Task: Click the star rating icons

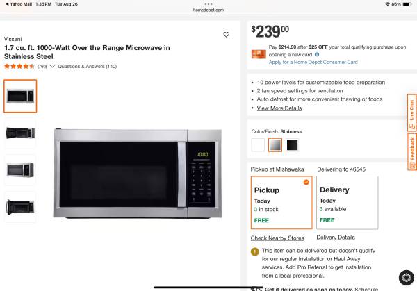Action: [19, 67]
